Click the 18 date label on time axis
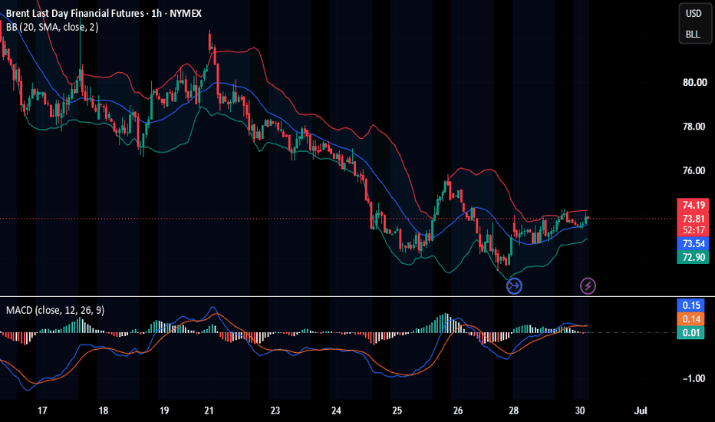The height and width of the screenshot is (422, 715). point(104,410)
